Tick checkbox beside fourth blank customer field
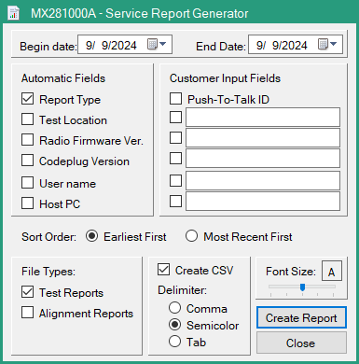The image size is (359, 364). pos(176,180)
